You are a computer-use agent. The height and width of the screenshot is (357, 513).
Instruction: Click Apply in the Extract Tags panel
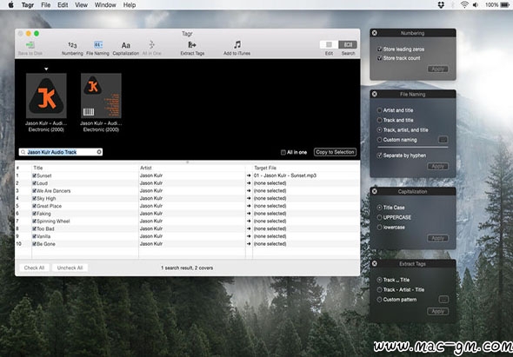click(437, 311)
